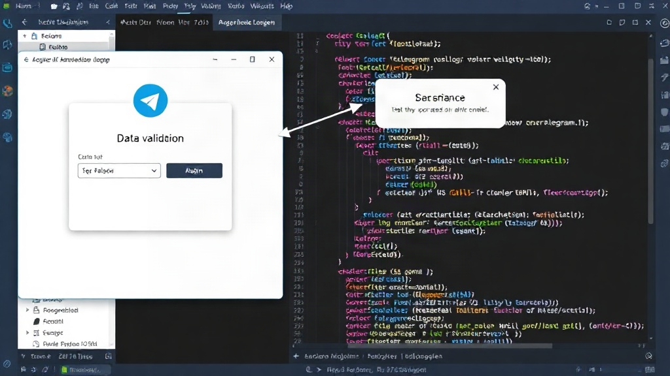Click the link icon at right sidebar bottom
The height and width of the screenshot is (376, 670).
pyautogui.click(x=665, y=163)
